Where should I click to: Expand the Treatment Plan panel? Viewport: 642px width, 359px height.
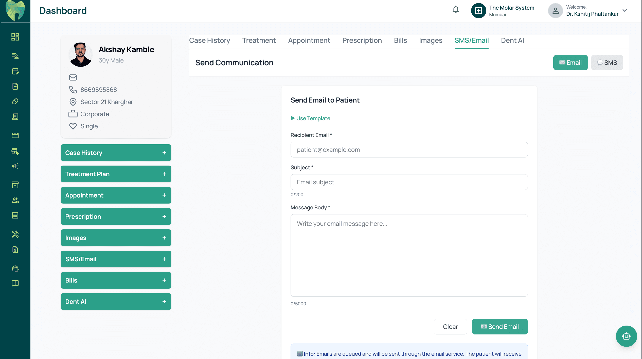pyautogui.click(x=116, y=174)
